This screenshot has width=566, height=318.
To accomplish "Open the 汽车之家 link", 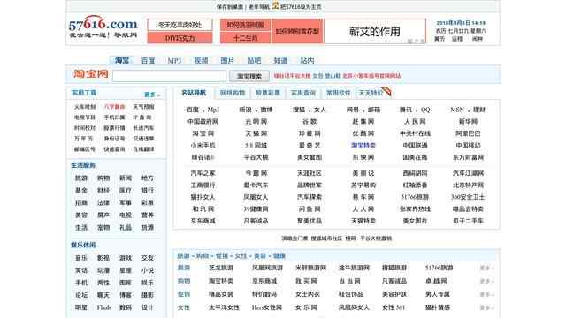I will click(x=203, y=173).
